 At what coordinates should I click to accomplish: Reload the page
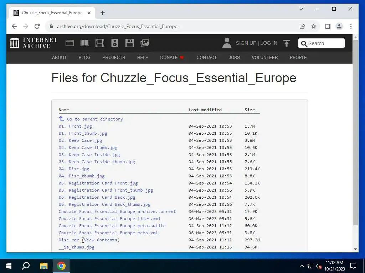37,26
